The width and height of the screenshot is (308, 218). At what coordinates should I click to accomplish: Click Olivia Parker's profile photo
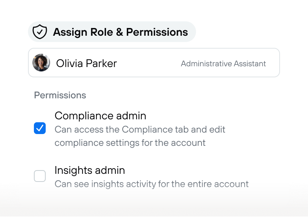41,63
